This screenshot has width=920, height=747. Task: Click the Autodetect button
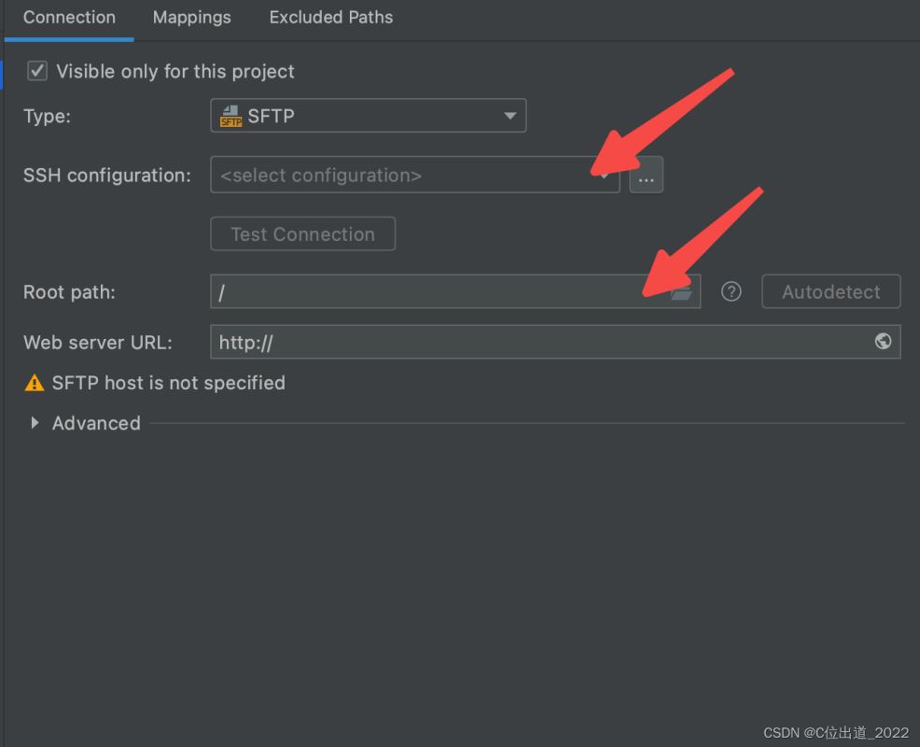pos(830,291)
